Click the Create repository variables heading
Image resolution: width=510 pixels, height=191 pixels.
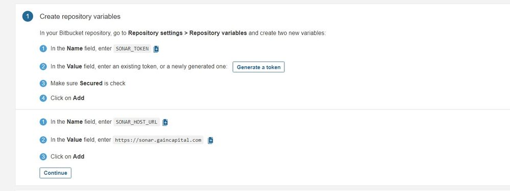coord(80,16)
